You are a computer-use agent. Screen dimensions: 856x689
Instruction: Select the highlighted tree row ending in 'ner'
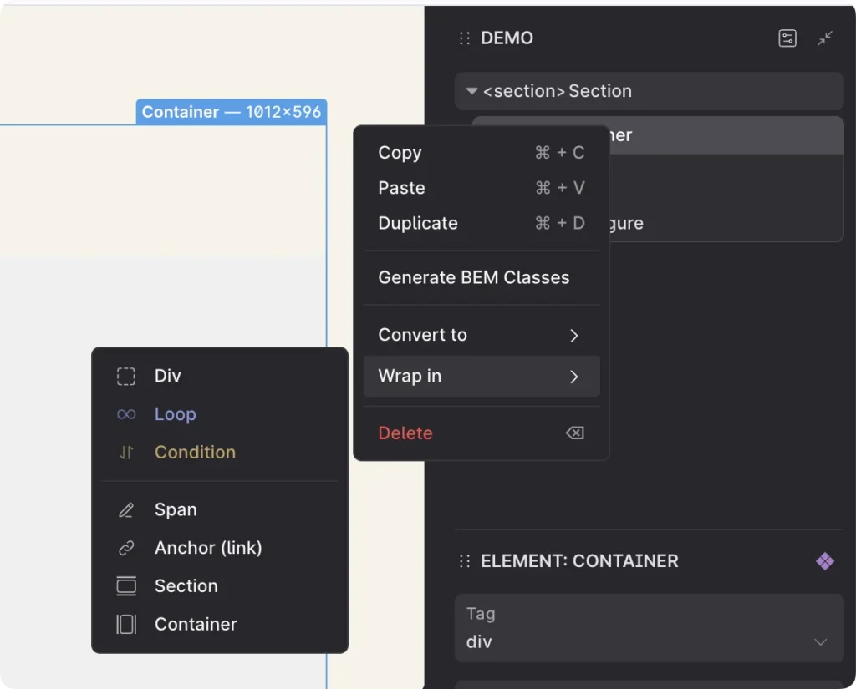(726, 135)
